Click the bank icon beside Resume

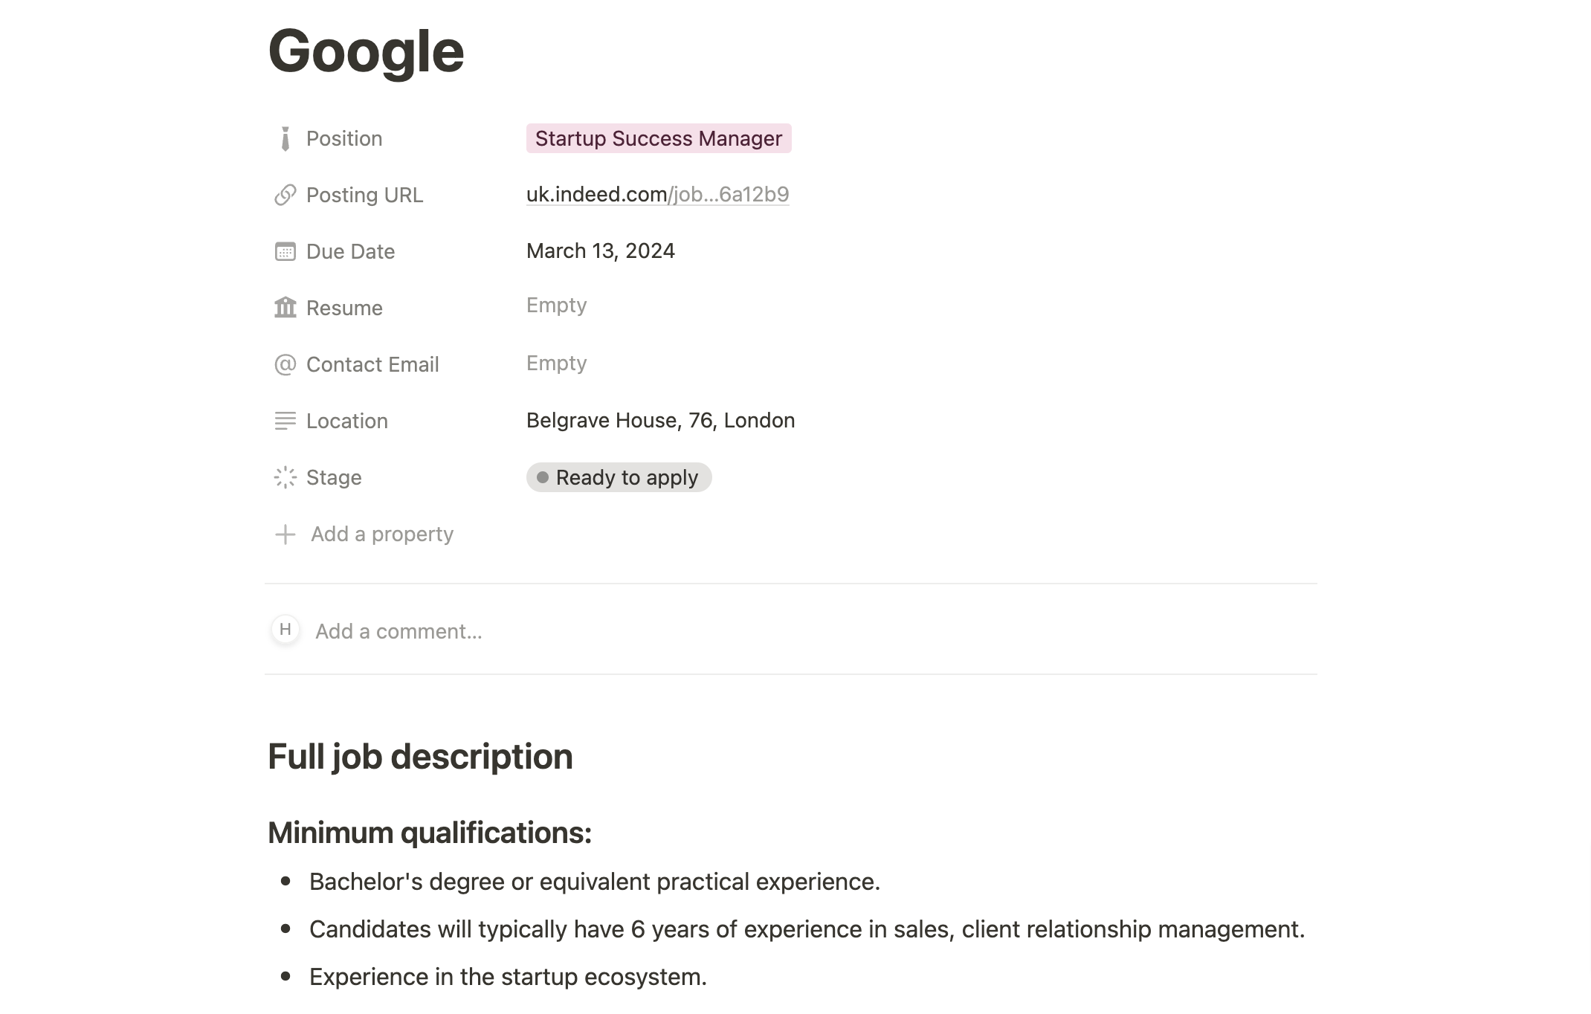(x=285, y=307)
